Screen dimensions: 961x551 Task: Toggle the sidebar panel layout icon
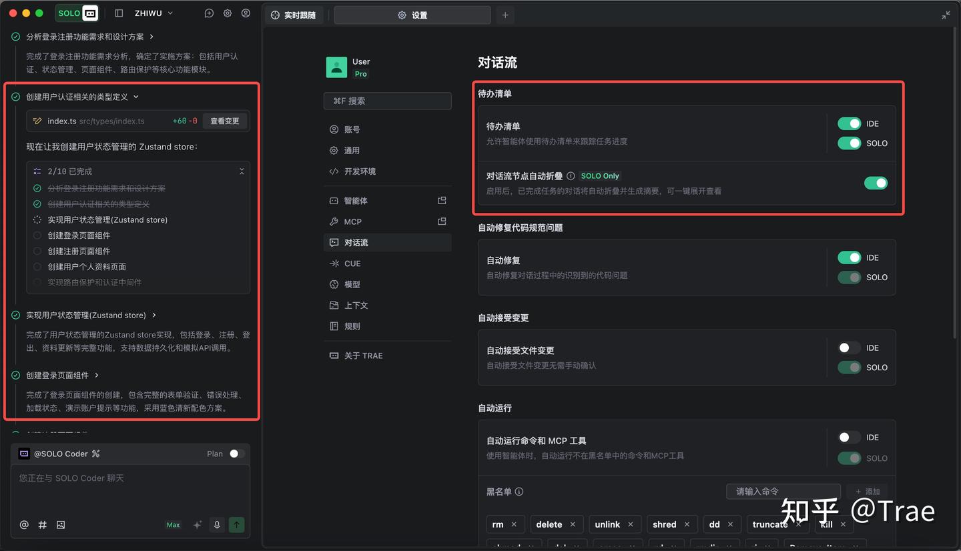point(119,13)
